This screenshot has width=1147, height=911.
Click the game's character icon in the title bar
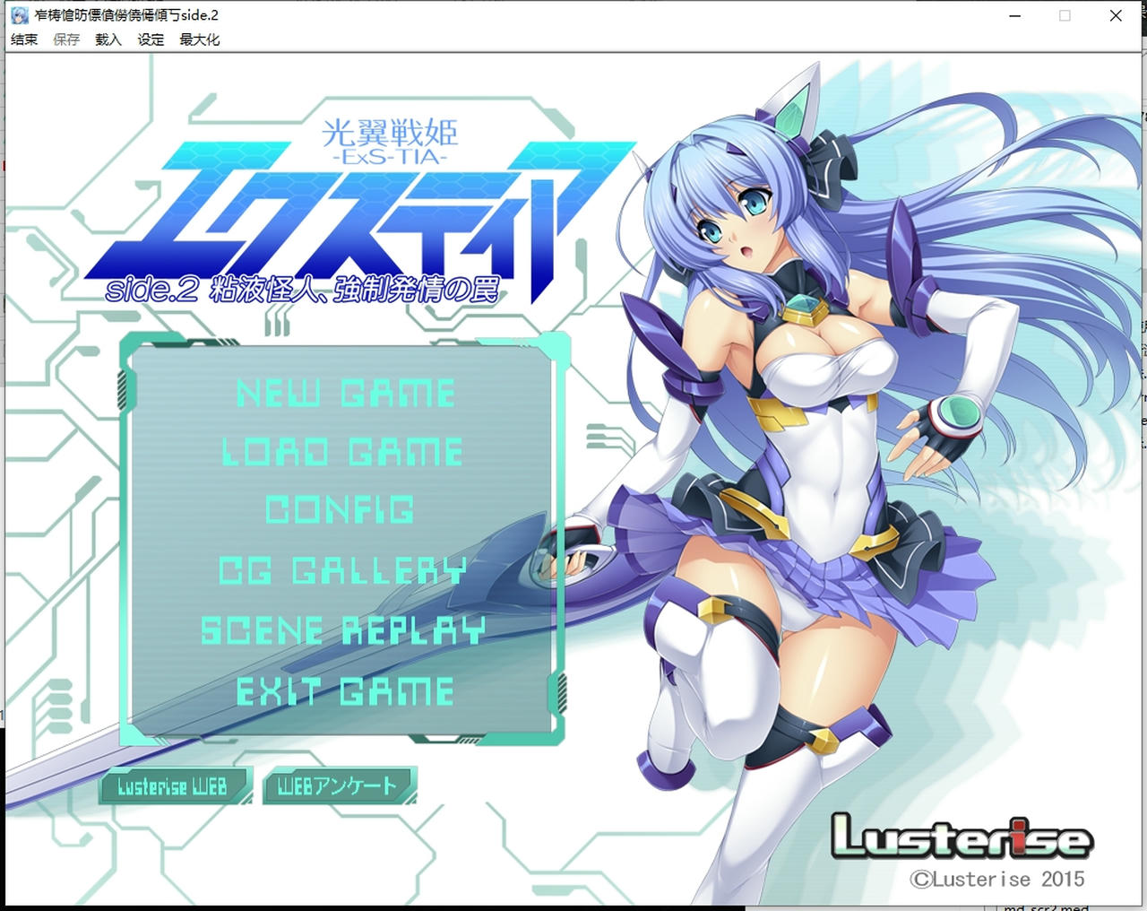point(19,14)
